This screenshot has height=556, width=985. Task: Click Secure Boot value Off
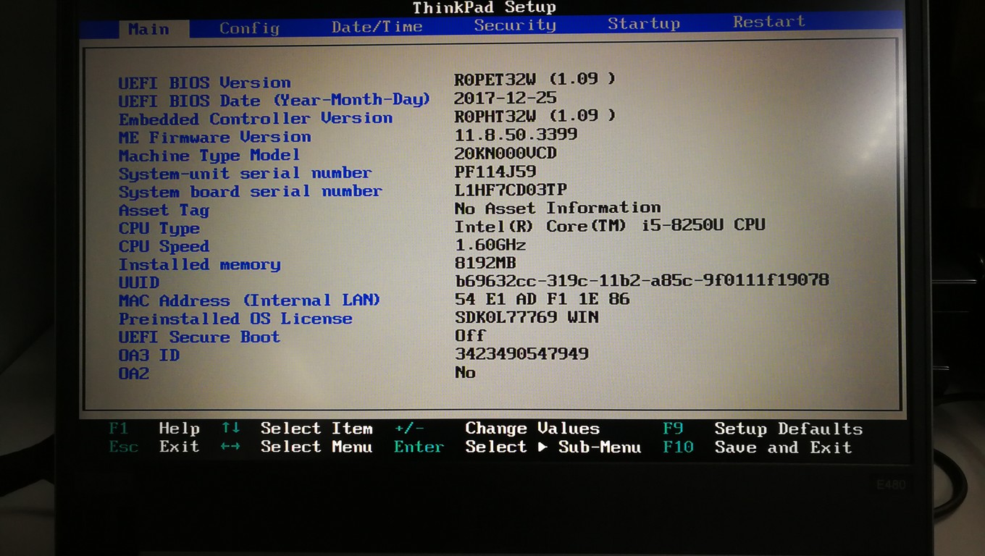(x=470, y=335)
